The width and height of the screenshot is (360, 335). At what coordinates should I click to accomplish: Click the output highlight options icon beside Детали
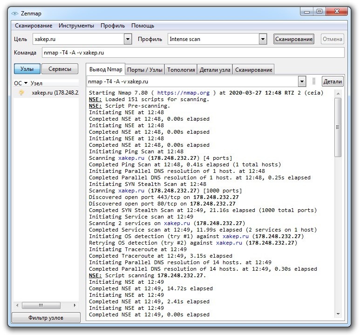click(313, 82)
